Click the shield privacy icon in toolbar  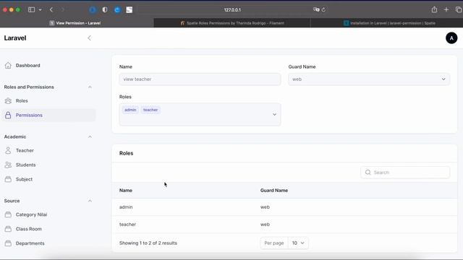click(105, 9)
